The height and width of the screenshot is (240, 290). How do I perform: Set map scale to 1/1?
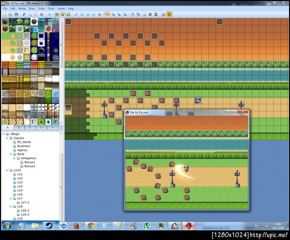(107, 14)
